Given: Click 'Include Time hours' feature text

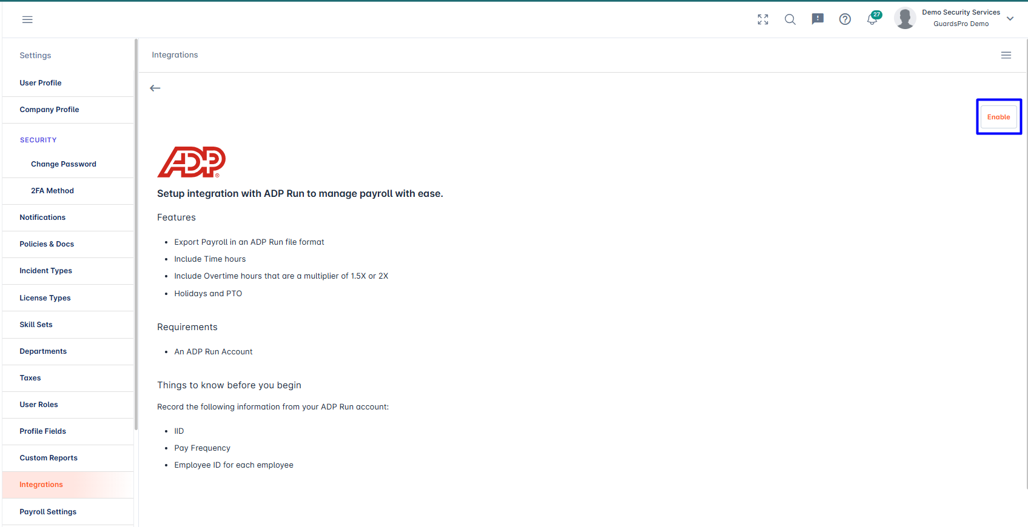Looking at the screenshot, I should tap(210, 259).
